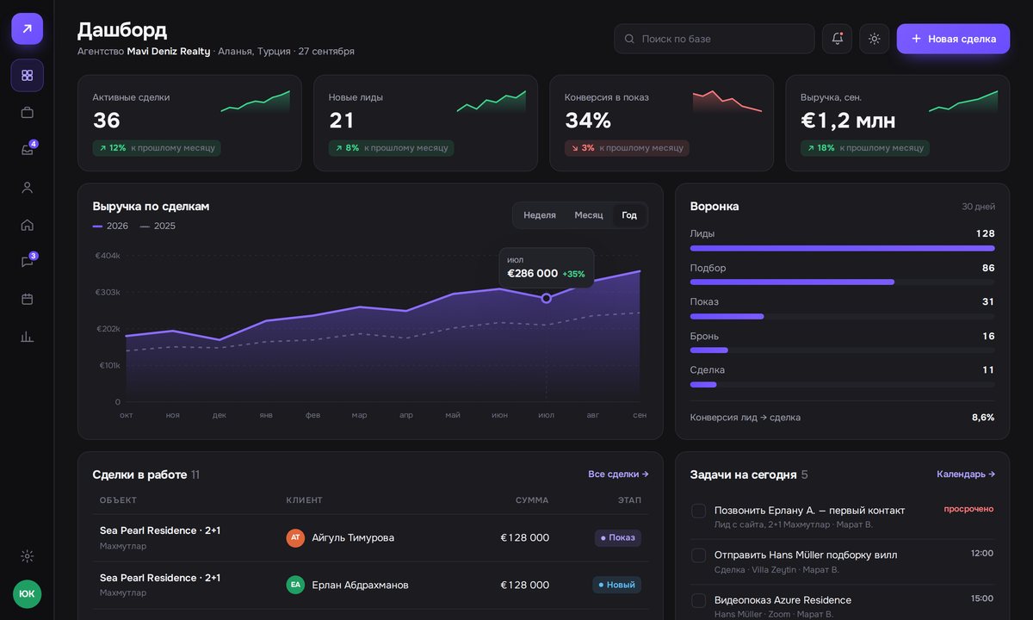The height and width of the screenshot is (620, 1033).
Task: Click the AT avatar of Айгуль Тимурова
Action: click(x=295, y=537)
